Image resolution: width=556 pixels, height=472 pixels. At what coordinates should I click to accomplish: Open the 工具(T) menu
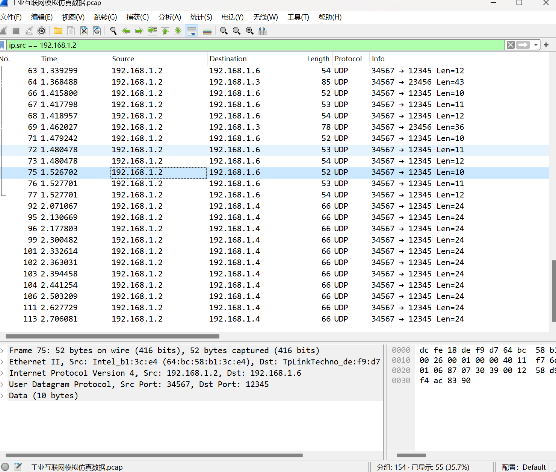298,17
